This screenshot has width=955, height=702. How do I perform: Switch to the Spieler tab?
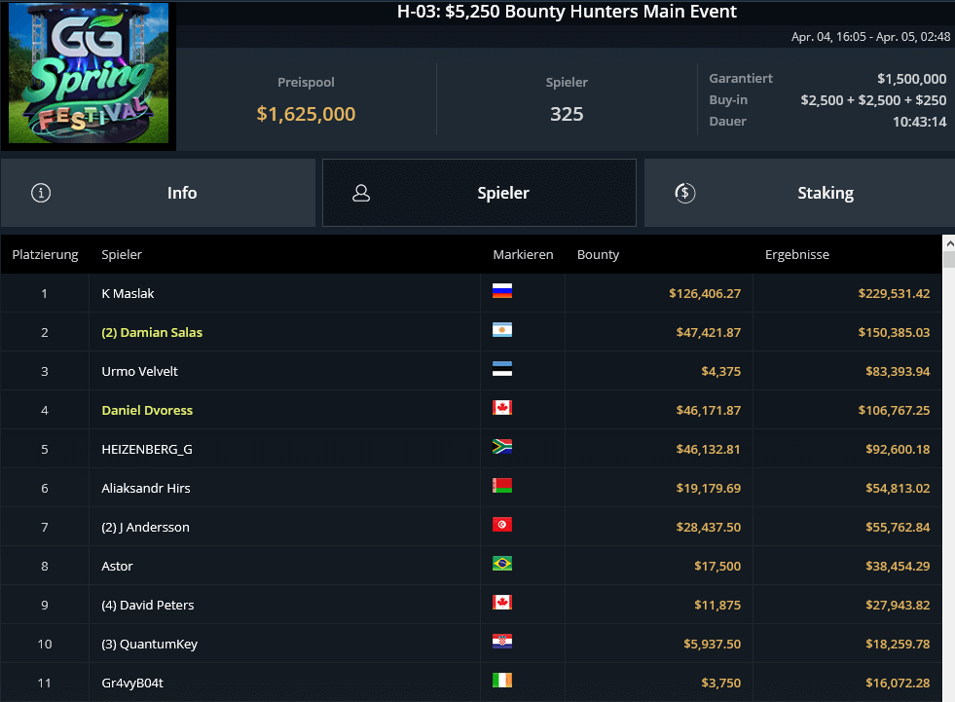coord(479,193)
